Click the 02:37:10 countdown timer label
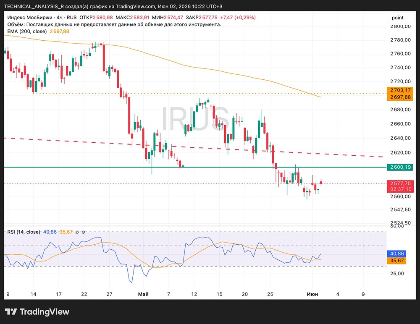The width and height of the screenshot is (420, 324). pyautogui.click(x=400, y=189)
